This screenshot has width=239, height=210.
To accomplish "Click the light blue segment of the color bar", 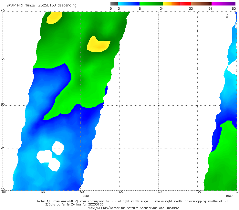I will pyautogui.click(x=129, y=4).
